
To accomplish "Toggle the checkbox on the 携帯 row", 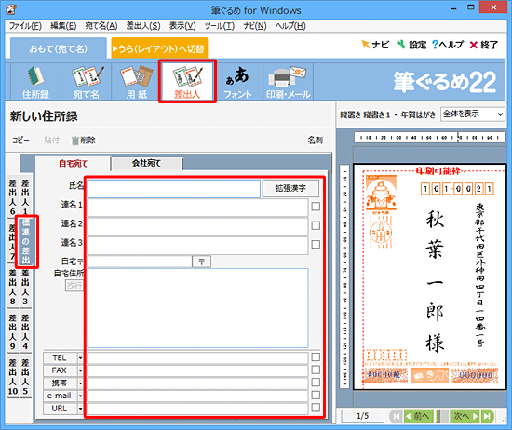I will click(316, 383).
